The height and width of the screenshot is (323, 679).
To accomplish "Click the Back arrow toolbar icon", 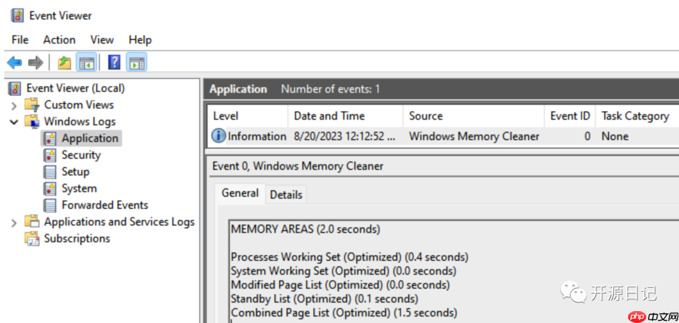I will (14, 63).
